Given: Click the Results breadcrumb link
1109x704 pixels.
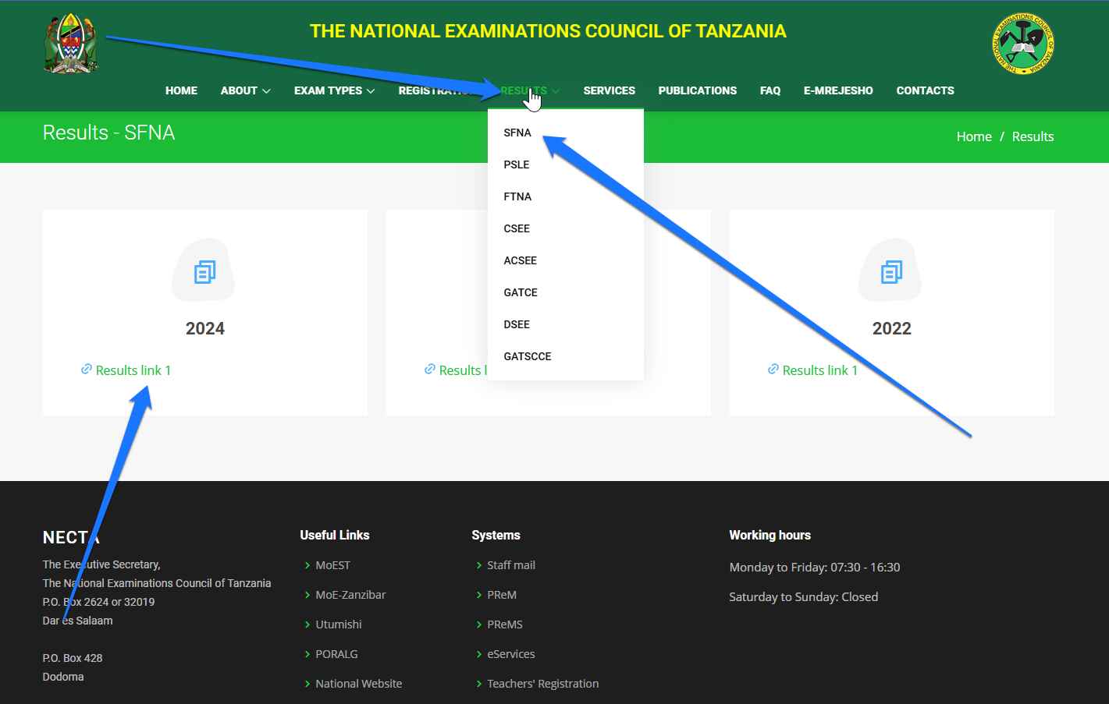Looking at the screenshot, I should [x=1033, y=136].
